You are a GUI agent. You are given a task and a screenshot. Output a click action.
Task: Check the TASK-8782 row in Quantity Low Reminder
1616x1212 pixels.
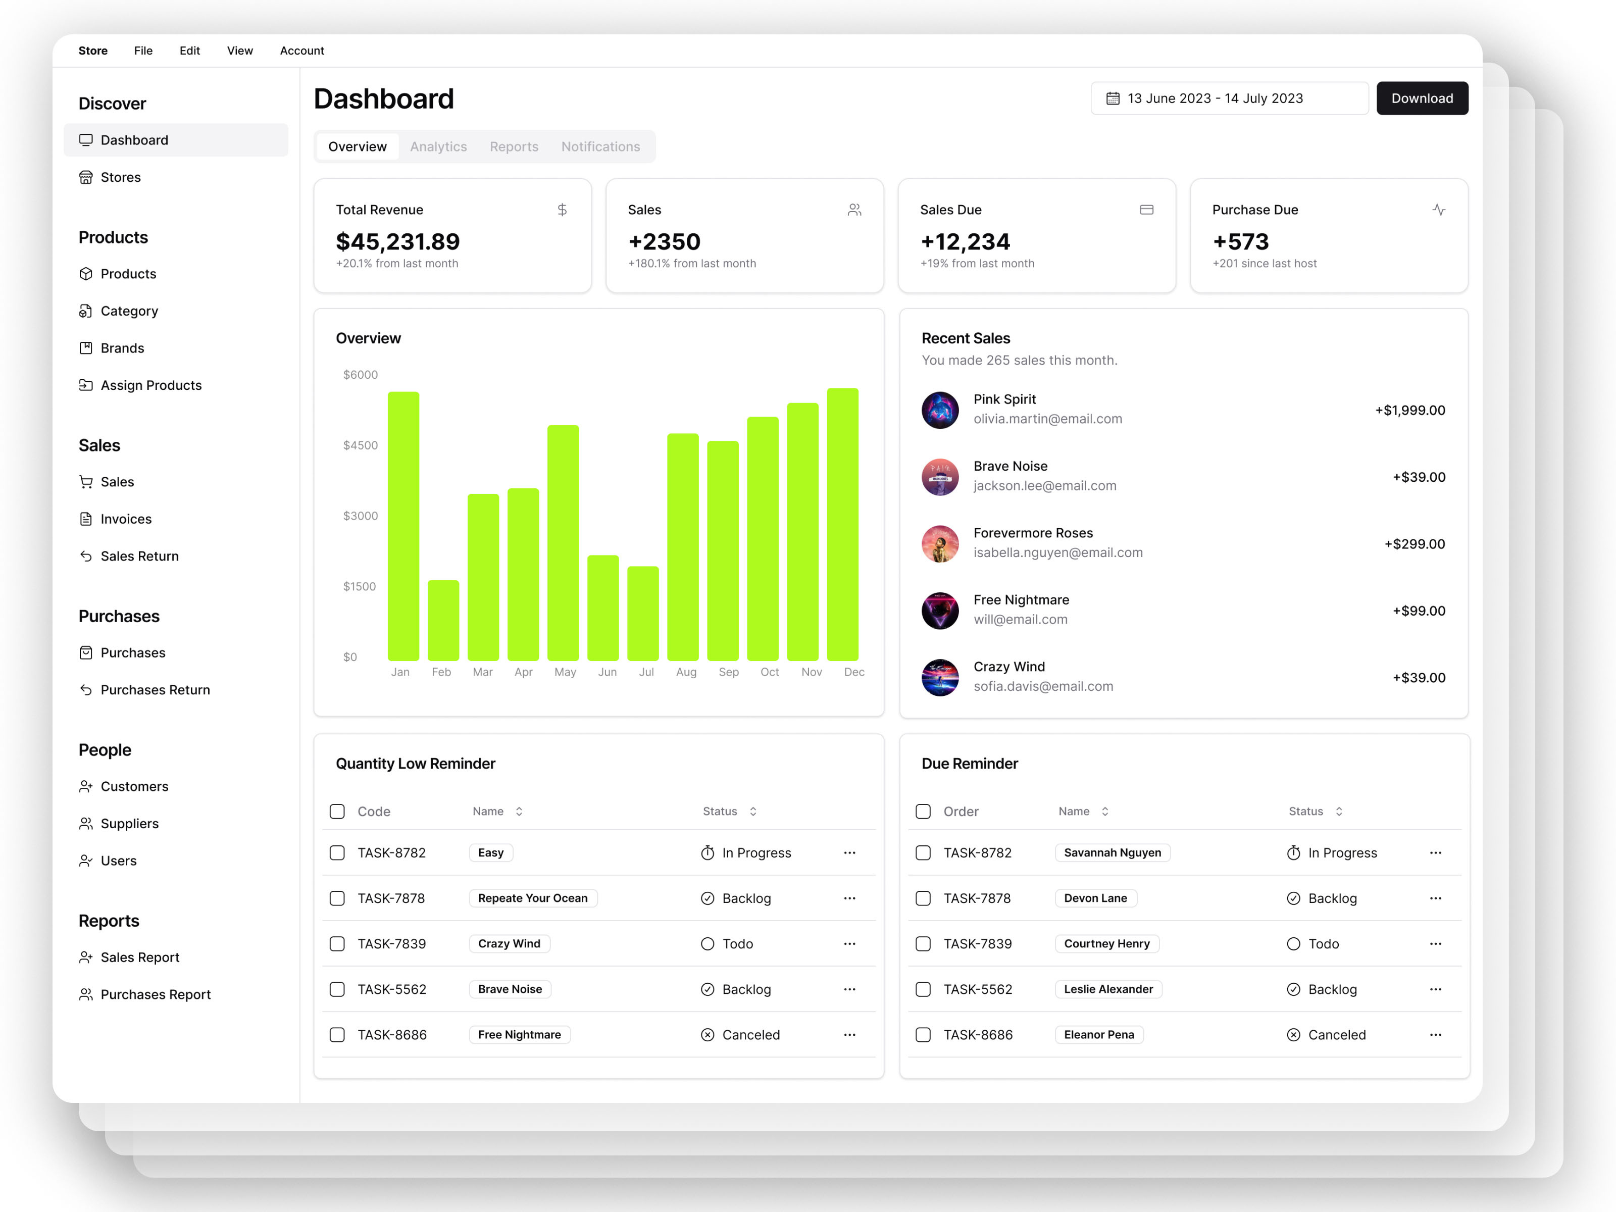[x=337, y=852]
